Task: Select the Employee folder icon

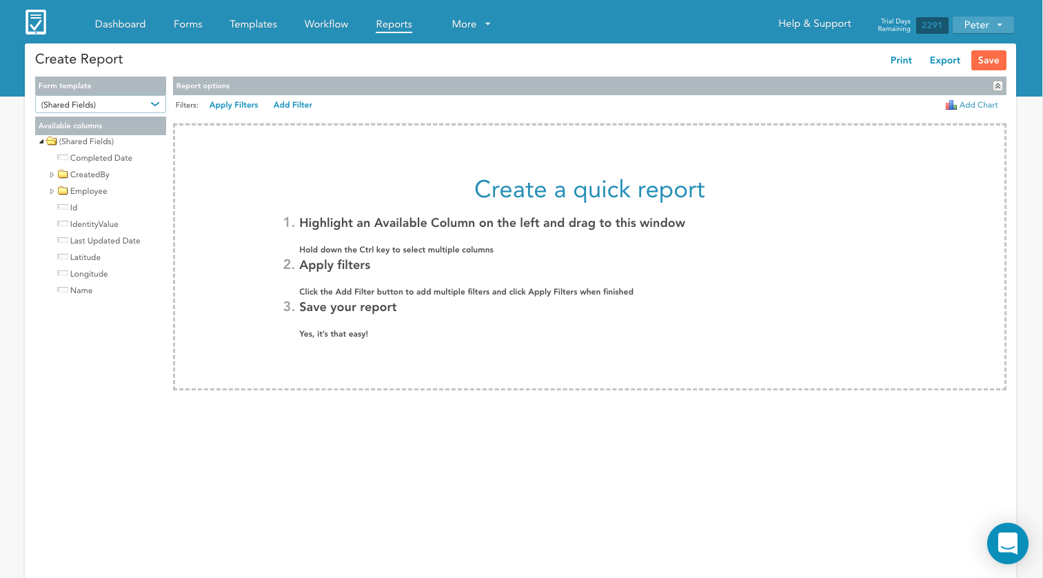Action: pos(63,191)
